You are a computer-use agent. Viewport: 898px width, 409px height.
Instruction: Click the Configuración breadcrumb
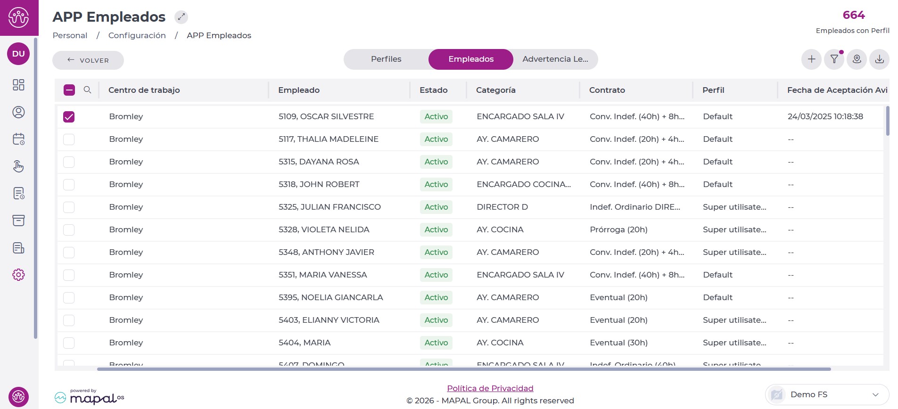137,35
